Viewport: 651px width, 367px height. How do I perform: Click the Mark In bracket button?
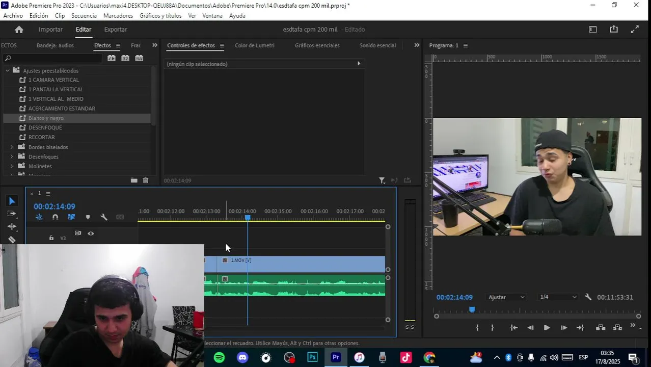477,328
